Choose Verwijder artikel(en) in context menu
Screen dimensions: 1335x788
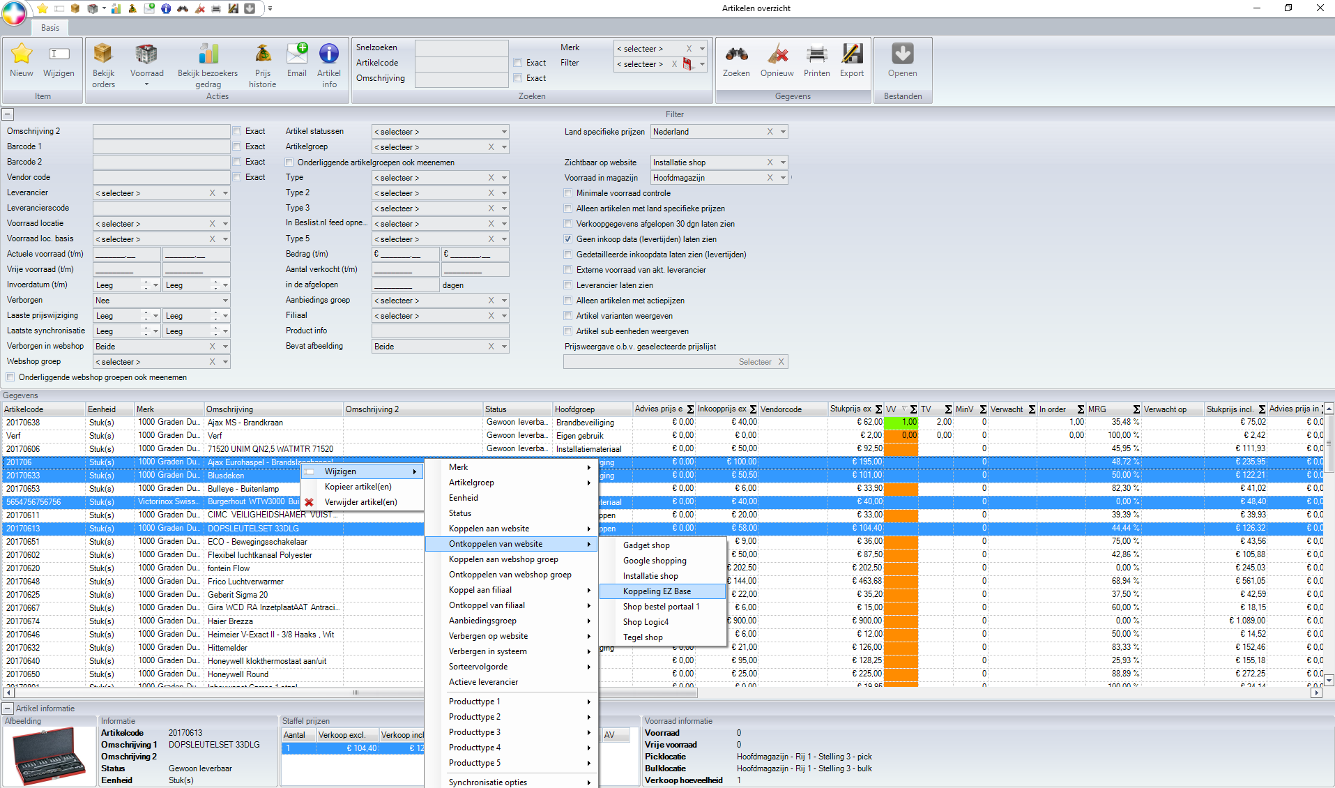pyautogui.click(x=360, y=502)
